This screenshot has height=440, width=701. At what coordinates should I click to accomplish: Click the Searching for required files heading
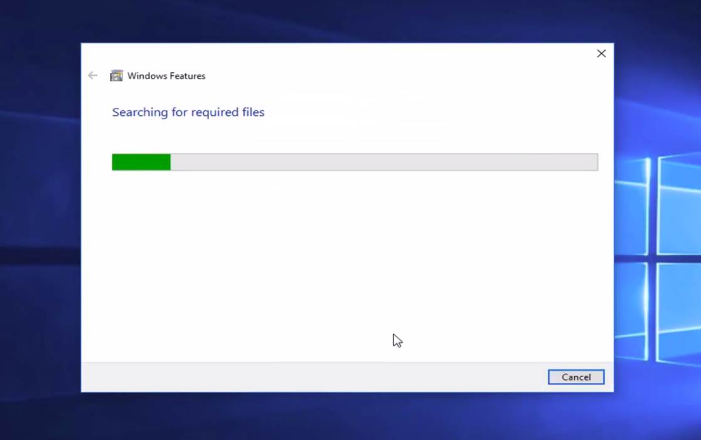click(x=188, y=112)
